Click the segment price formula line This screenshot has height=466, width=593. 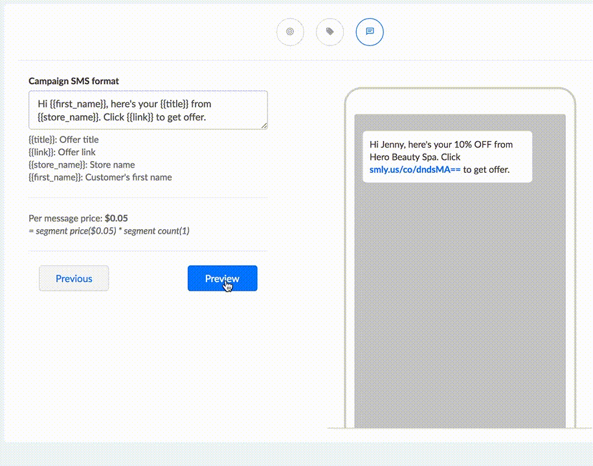(x=109, y=230)
